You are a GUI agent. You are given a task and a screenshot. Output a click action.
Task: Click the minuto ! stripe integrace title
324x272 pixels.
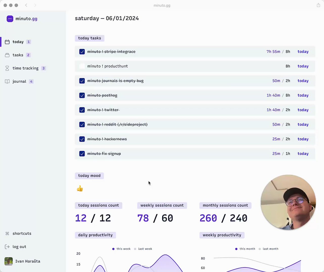(111, 52)
